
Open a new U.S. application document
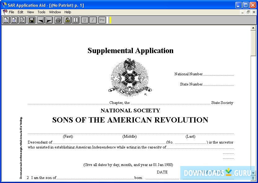coord(6,20)
